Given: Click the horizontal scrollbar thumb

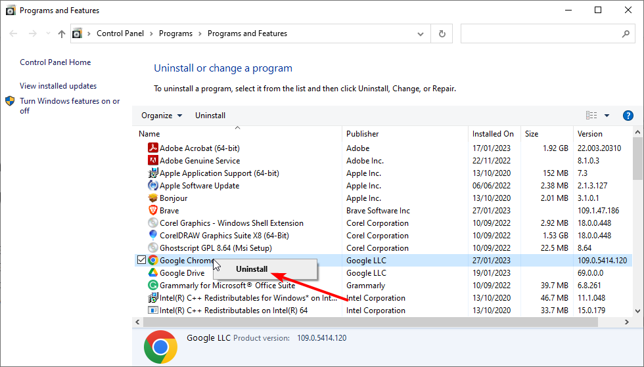Looking at the screenshot, I should [x=370, y=322].
